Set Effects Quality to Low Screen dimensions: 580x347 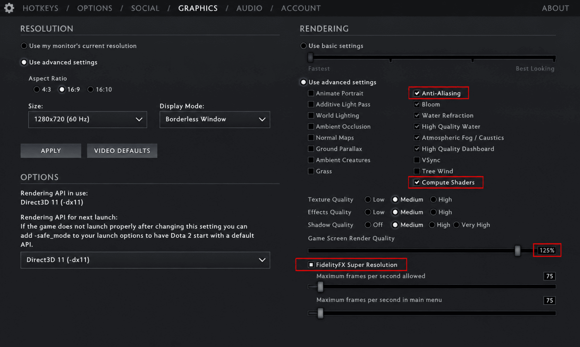[x=368, y=212]
